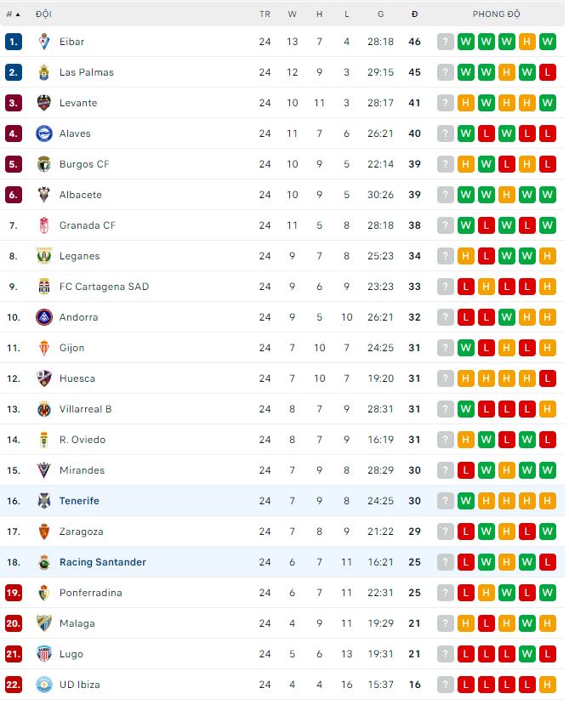
Task: Open the FC Cartagena SAD team page
Action: point(104,287)
